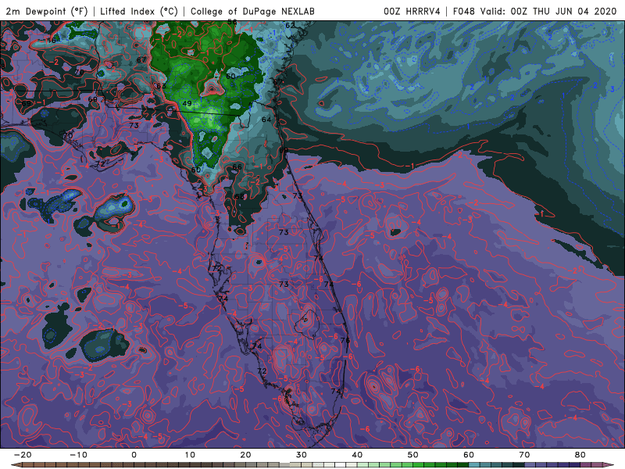
Task: Click the '64' dewpoint value on the map
Action: pyautogui.click(x=266, y=120)
